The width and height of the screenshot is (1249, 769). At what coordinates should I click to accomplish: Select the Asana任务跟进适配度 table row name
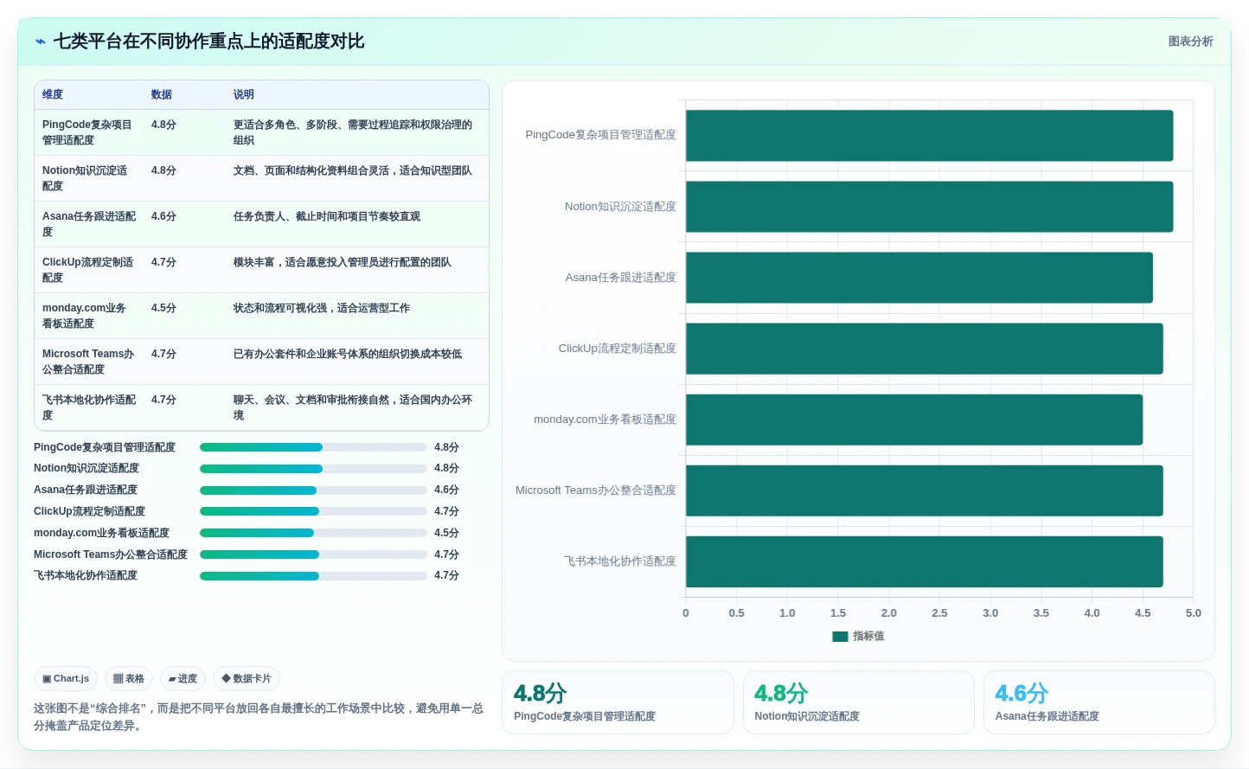[89, 224]
